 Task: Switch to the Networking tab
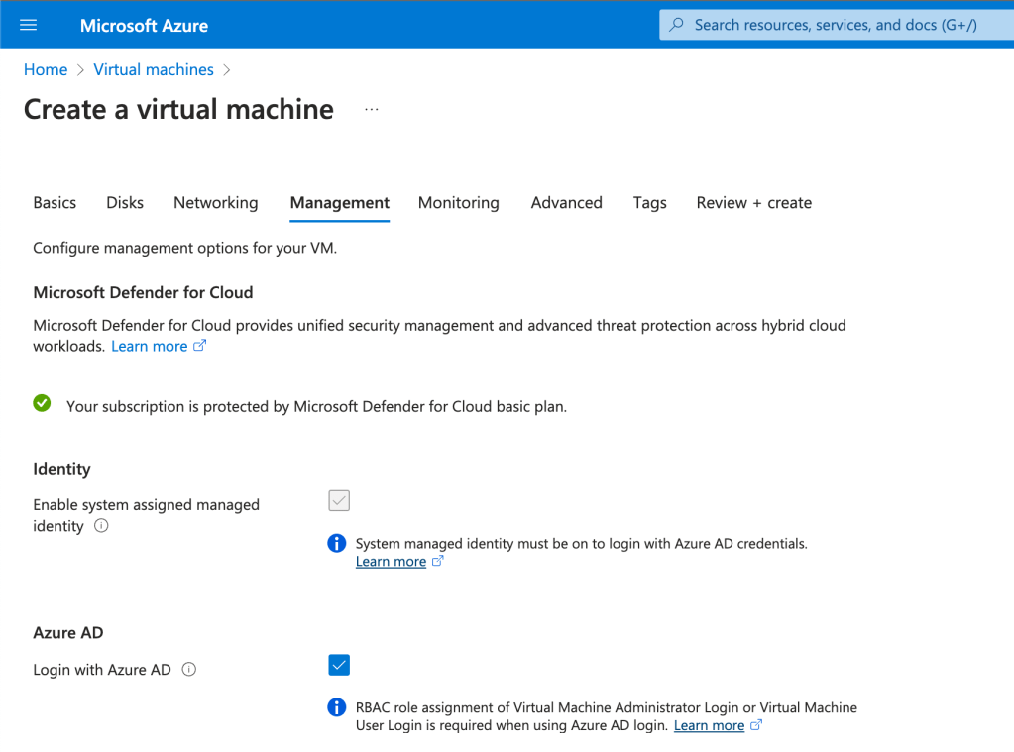[215, 202]
